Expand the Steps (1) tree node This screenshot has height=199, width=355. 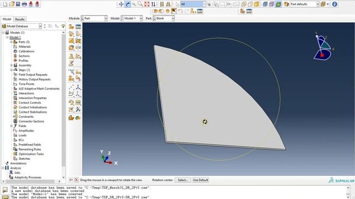point(11,70)
